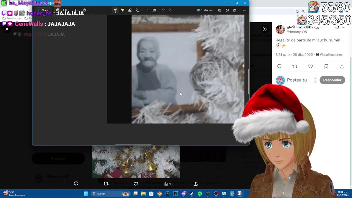Open taskbar clock and date
Viewport: 352px width, 198px height.
(343, 194)
